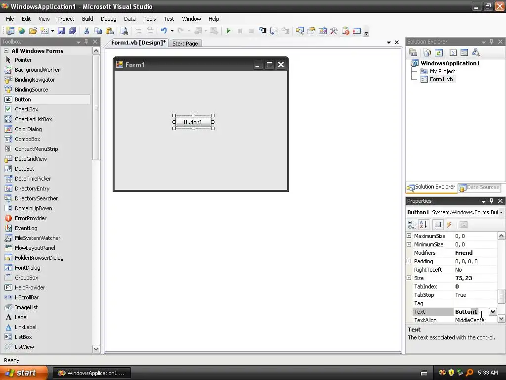Select Form1.vb in Solution Explorer

tap(441, 79)
